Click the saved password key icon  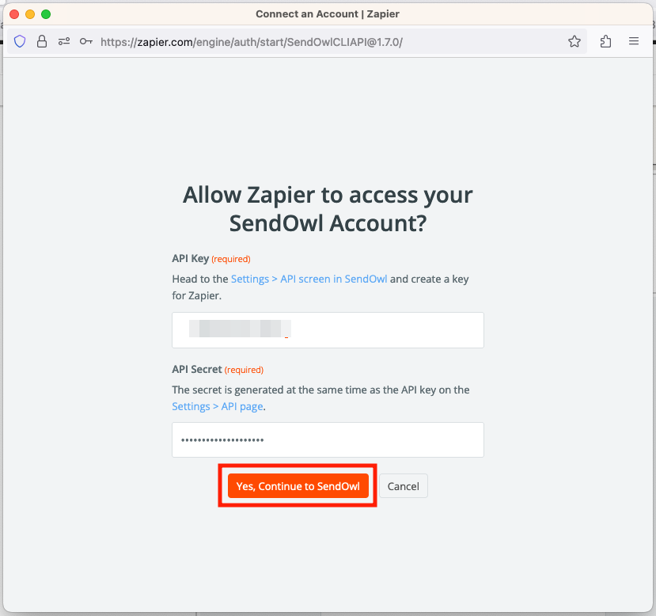[x=85, y=41]
